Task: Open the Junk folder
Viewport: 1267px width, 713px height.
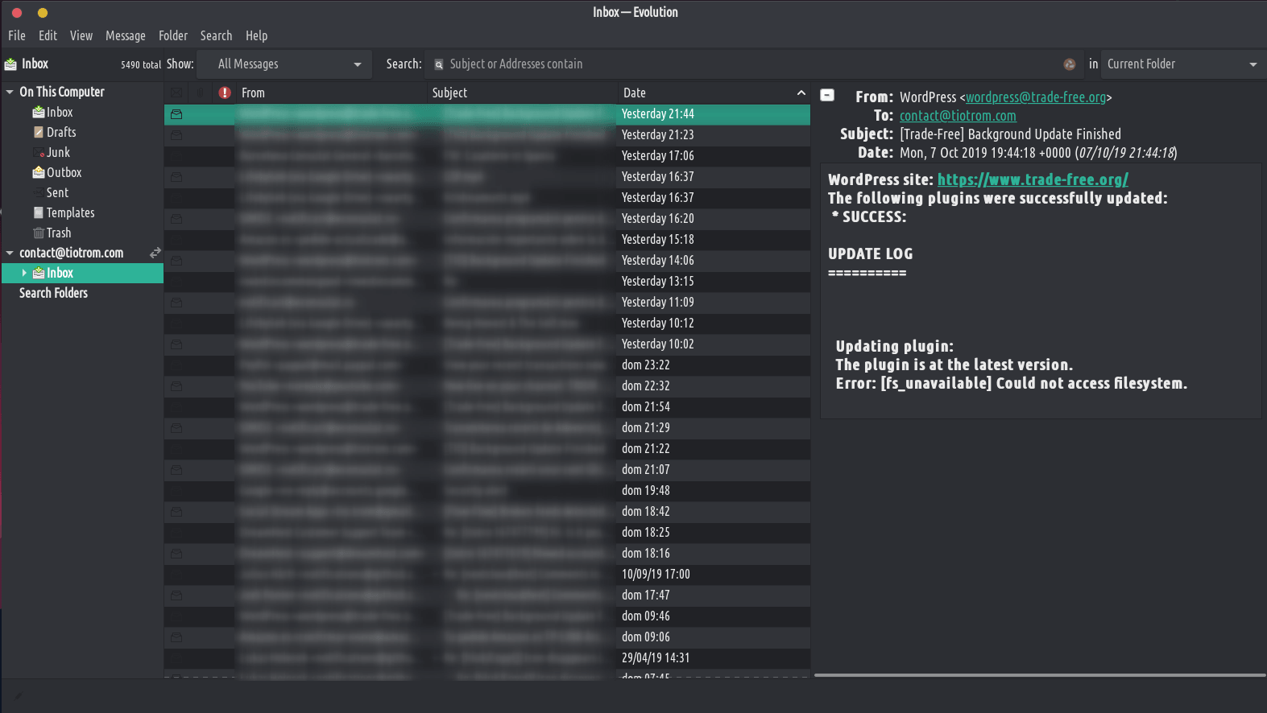Action: (x=58, y=153)
